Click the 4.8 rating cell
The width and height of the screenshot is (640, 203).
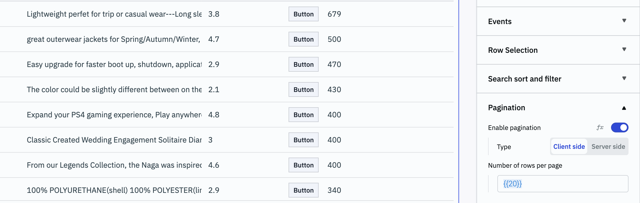214,115
